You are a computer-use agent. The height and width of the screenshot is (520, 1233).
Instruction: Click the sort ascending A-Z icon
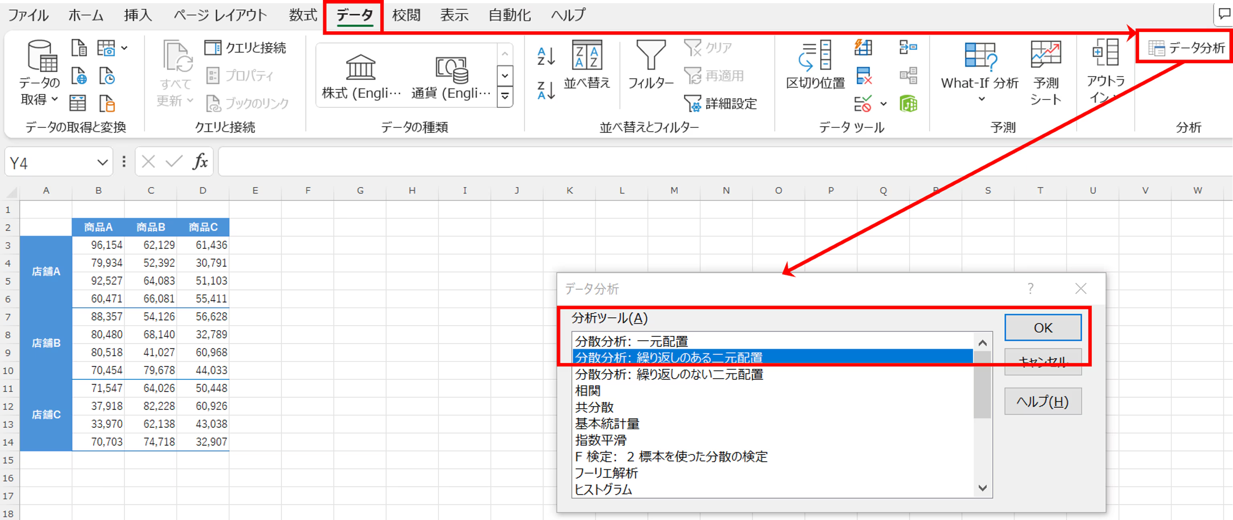(546, 56)
